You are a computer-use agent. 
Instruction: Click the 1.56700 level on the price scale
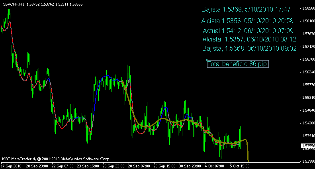[308, 59]
